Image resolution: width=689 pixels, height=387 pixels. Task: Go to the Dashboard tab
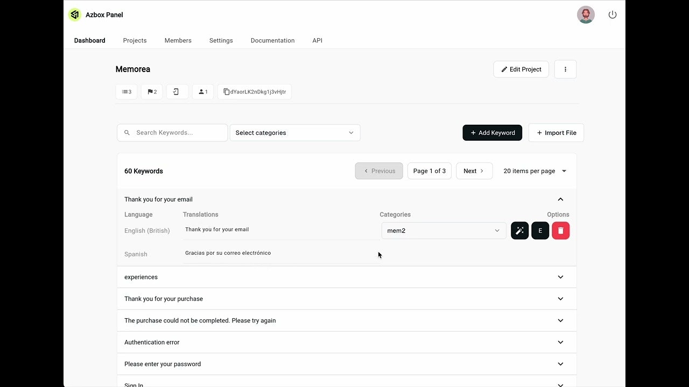pos(90,40)
